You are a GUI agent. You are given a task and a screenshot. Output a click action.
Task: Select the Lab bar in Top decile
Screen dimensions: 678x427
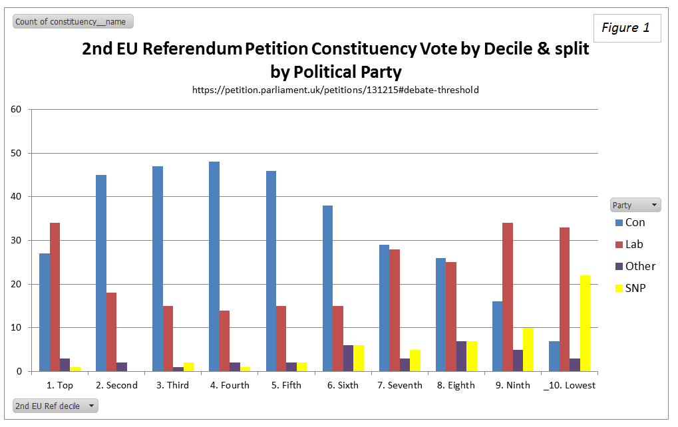[55, 297]
